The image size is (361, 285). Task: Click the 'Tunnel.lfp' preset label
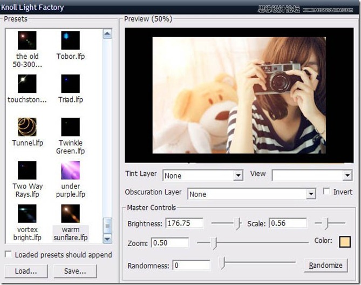click(28, 143)
